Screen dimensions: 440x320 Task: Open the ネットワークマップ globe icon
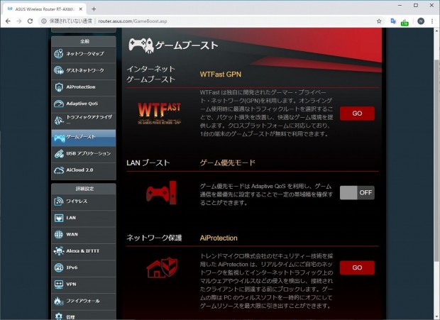pyautogui.click(x=59, y=53)
